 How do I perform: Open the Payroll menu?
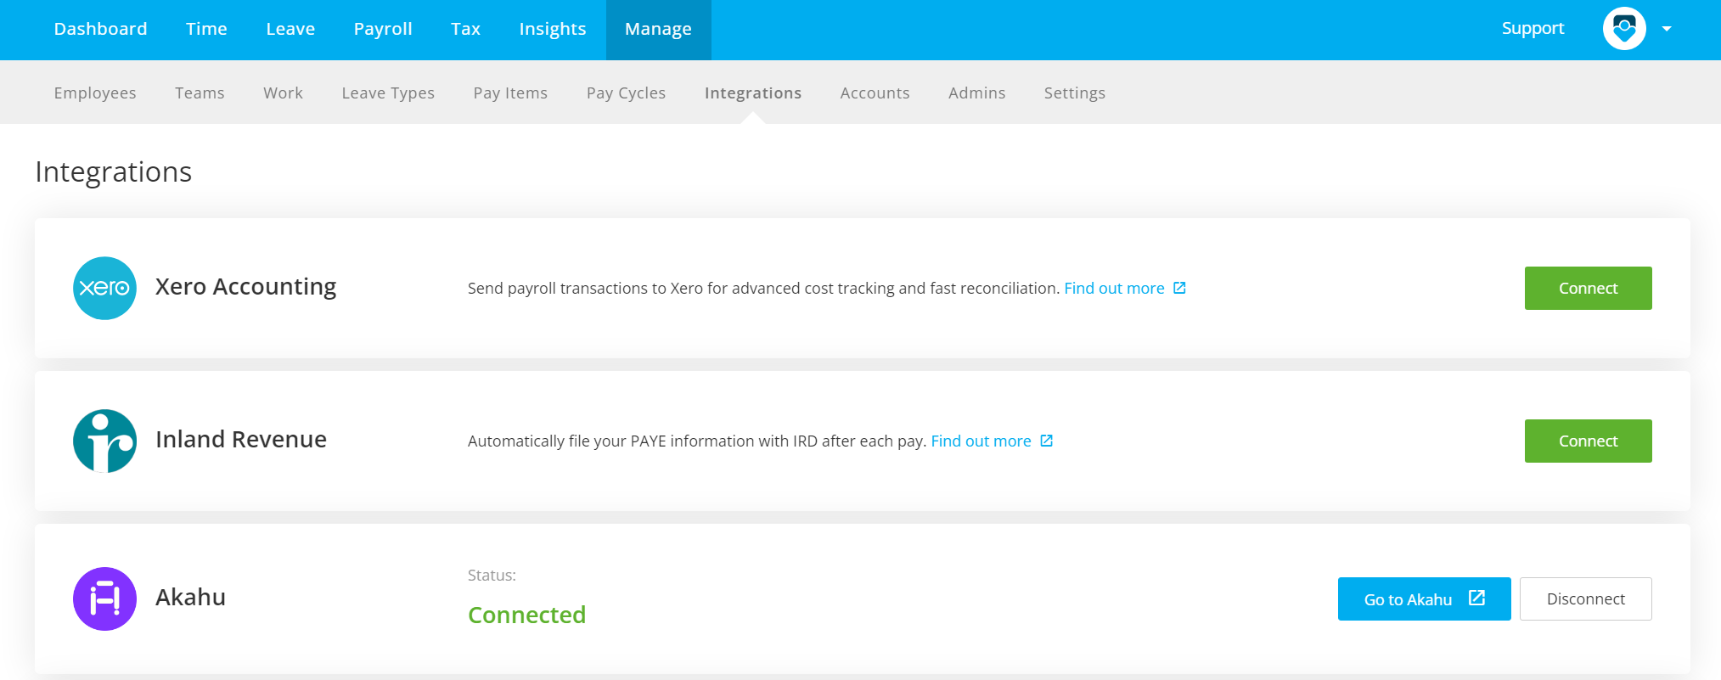pyautogui.click(x=383, y=29)
